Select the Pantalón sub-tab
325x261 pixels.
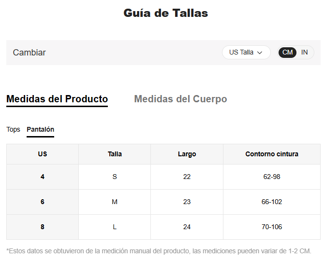click(40, 129)
